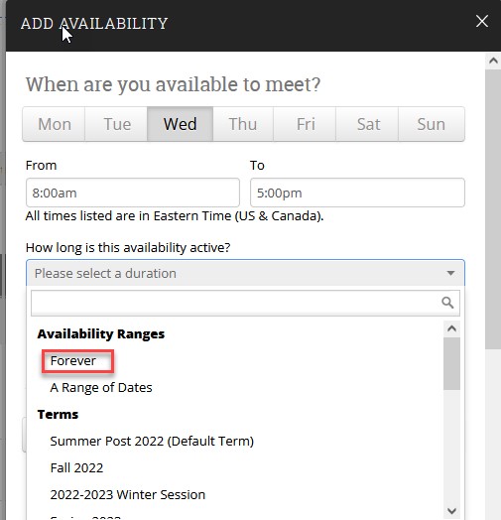The width and height of the screenshot is (501, 520).
Task: Toggle Mon day button
Action: coord(54,124)
